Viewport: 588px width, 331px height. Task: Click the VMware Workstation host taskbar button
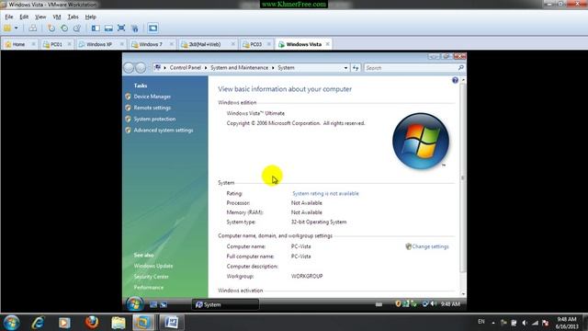(143, 323)
